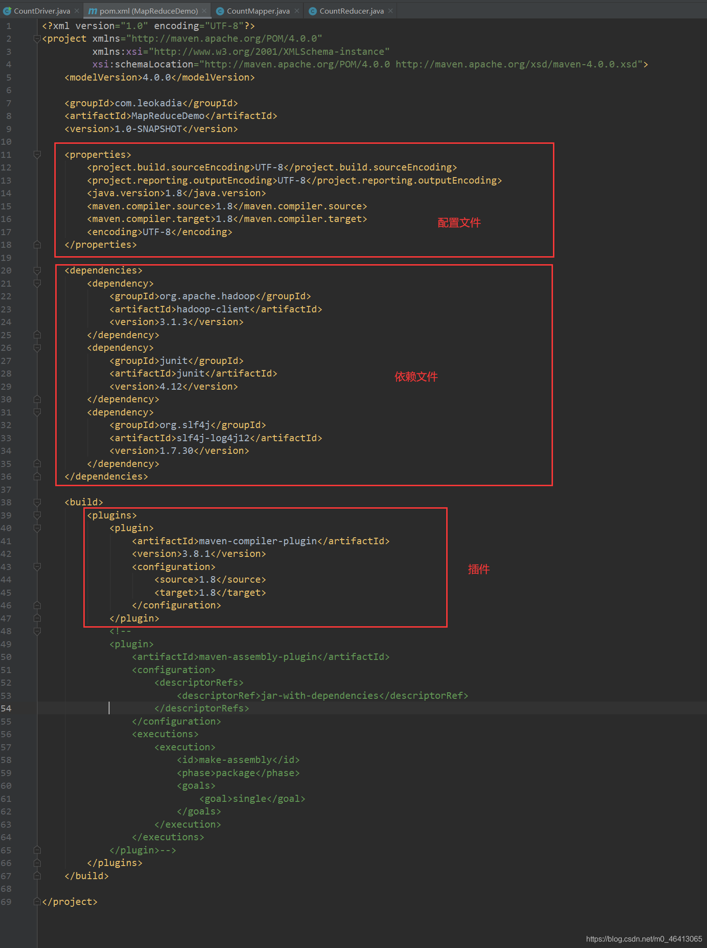Screen dimensions: 707x948
Task: Fold marker at closing dependencies line 36
Action: 37,476
